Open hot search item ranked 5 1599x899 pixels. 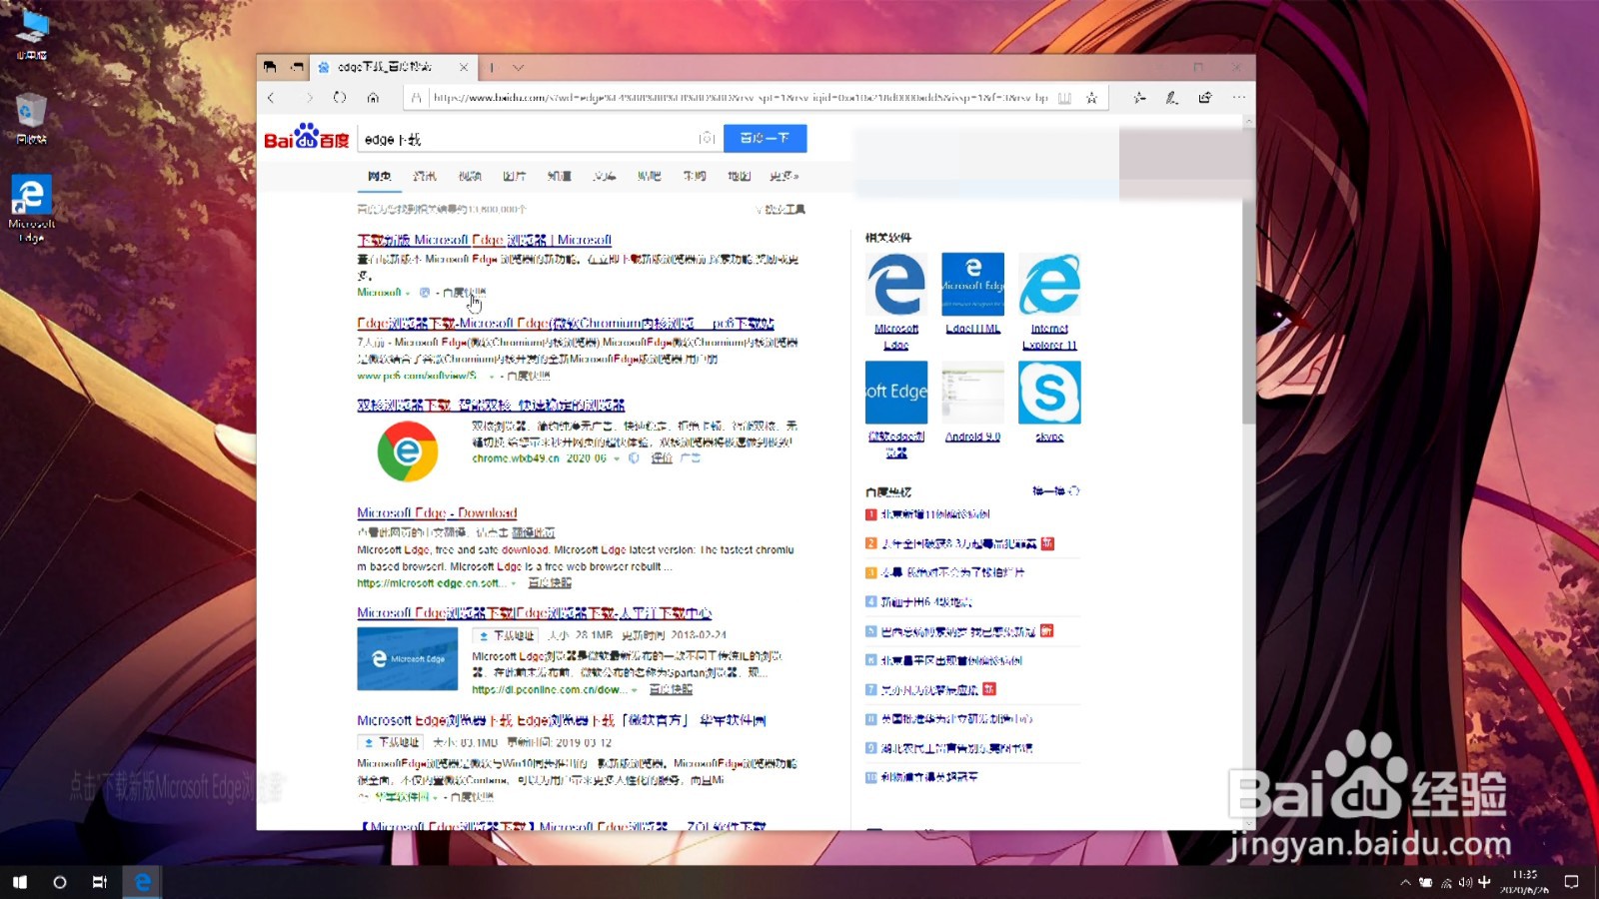pyautogui.click(x=958, y=631)
